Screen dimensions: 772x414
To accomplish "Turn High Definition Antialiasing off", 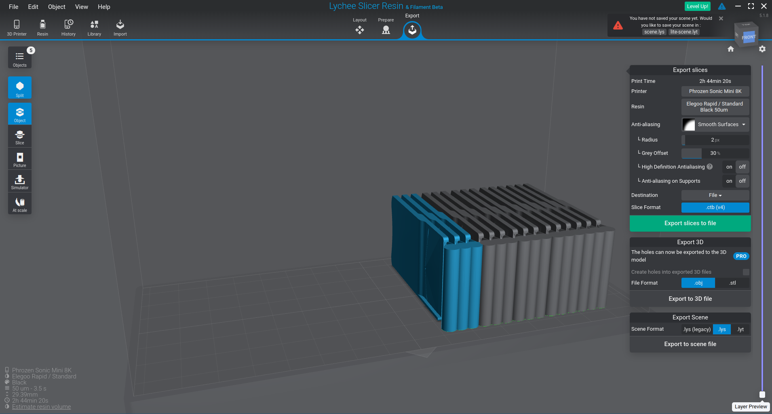I will [742, 167].
